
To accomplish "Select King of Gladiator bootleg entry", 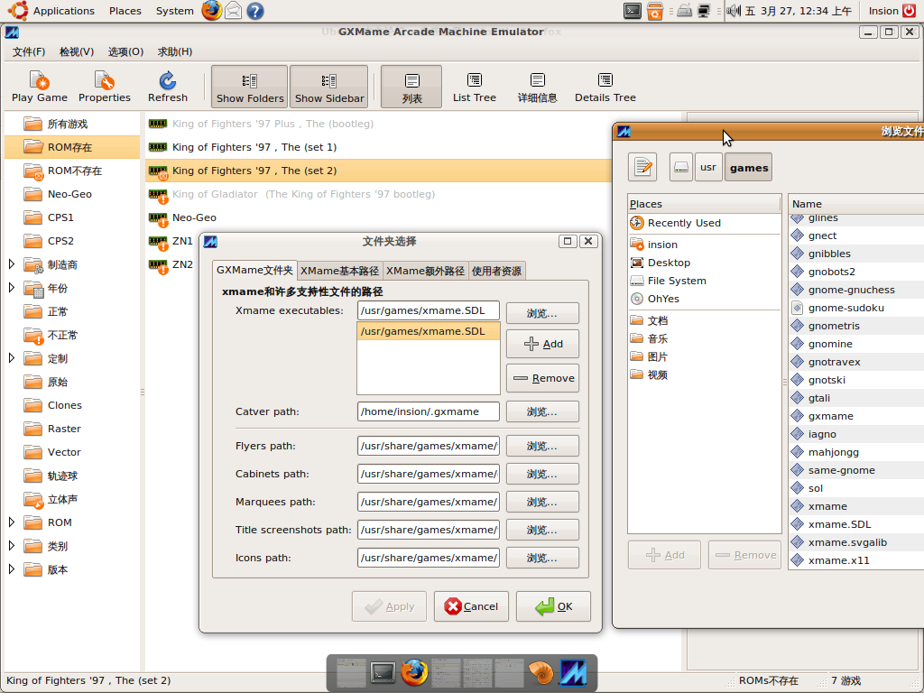I will [303, 194].
